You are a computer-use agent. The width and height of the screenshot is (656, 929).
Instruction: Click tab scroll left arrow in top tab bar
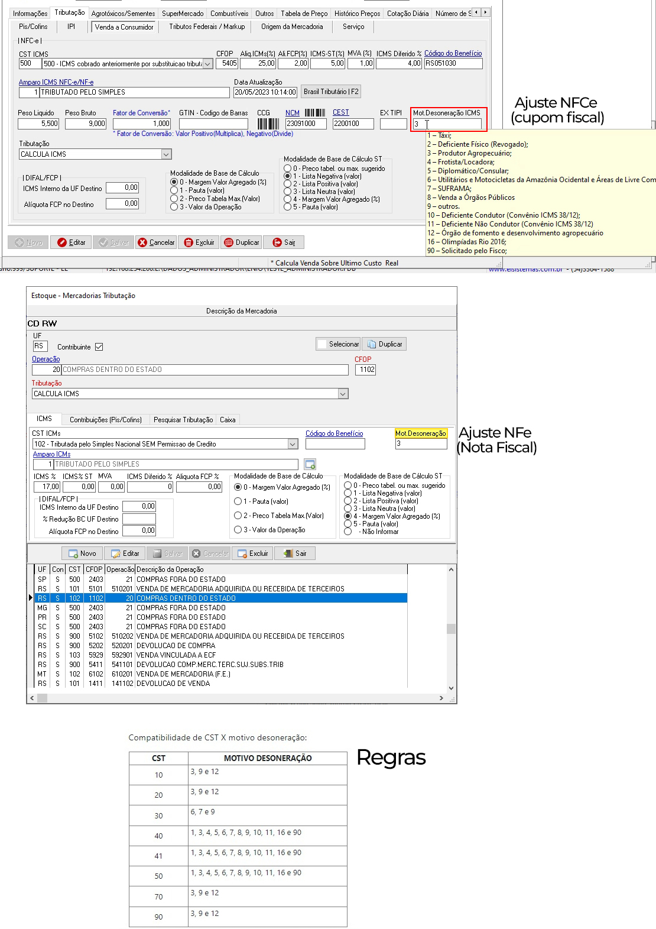476,12
